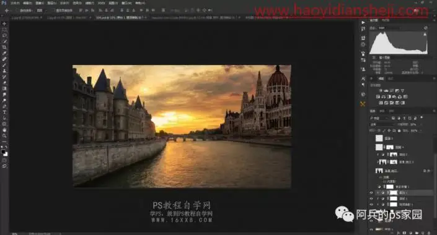
Task: Toggle Quick Mask mode in the toolbar
Action: 4,160
